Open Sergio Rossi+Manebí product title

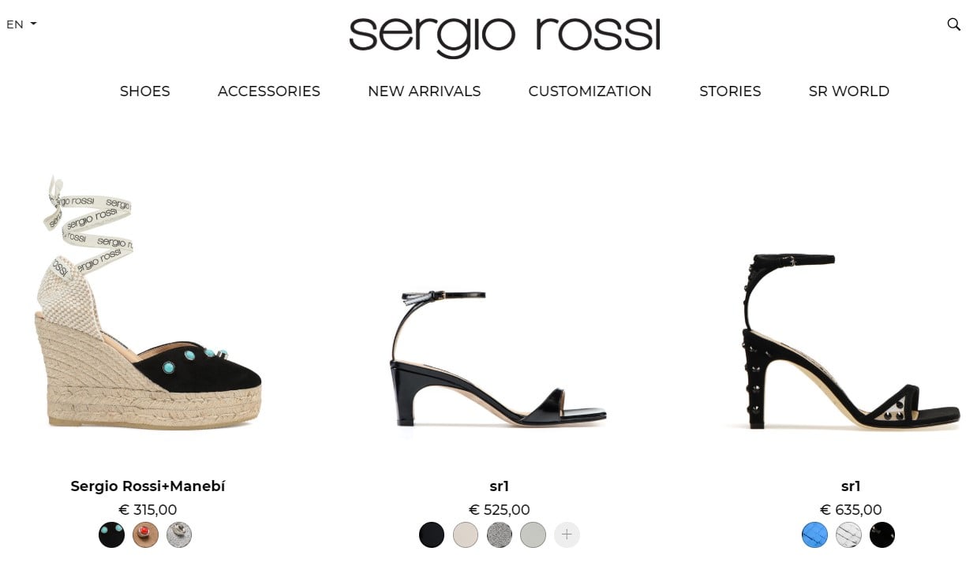click(x=148, y=486)
